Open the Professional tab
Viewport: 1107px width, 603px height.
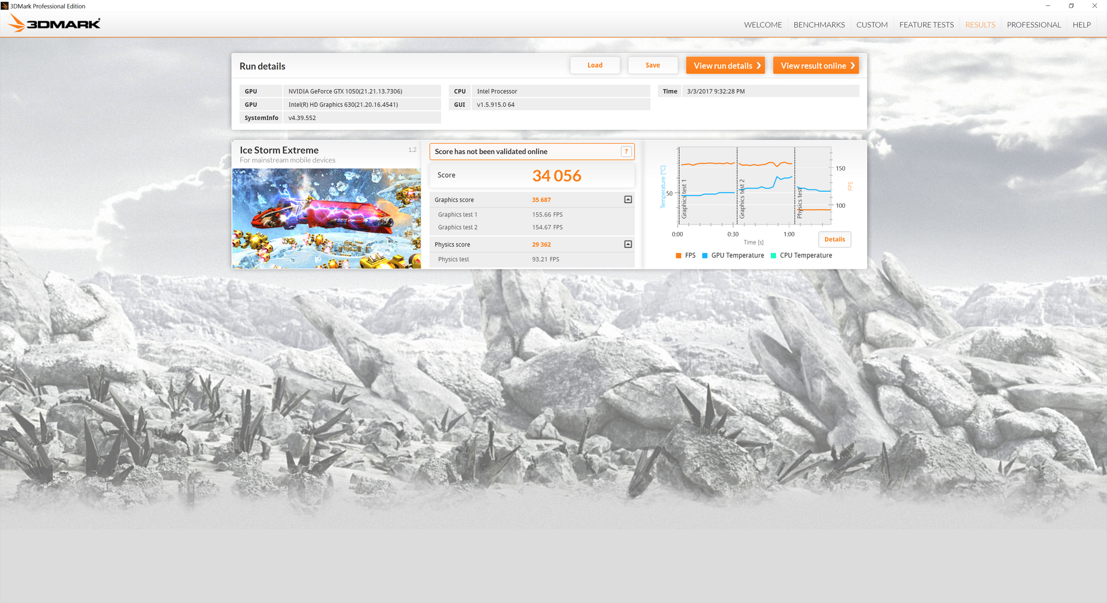click(x=1034, y=25)
